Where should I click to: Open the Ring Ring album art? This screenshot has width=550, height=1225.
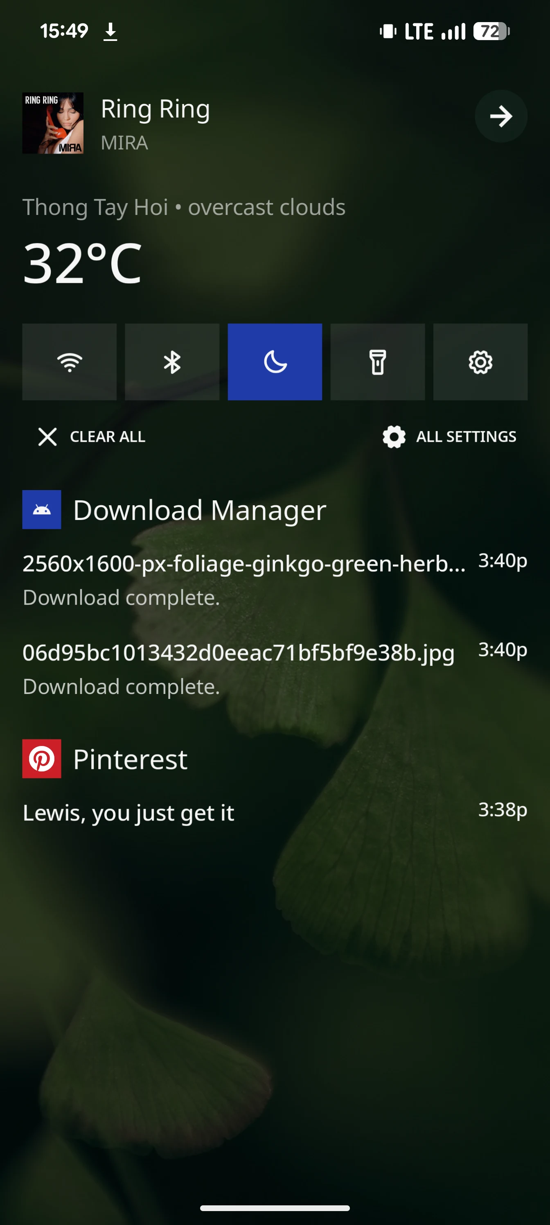(53, 123)
